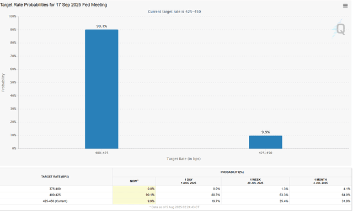Click the 64.0% one-month probability cell
The width and height of the screenshot is (353, 211).
[320, 195]
